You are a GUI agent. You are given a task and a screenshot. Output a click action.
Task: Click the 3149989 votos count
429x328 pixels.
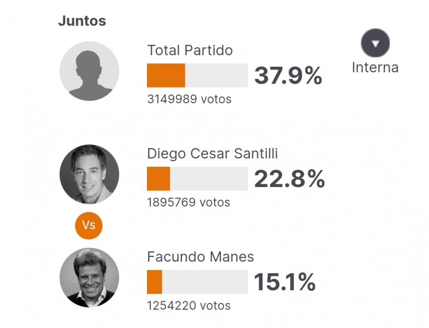coord(189,99)
